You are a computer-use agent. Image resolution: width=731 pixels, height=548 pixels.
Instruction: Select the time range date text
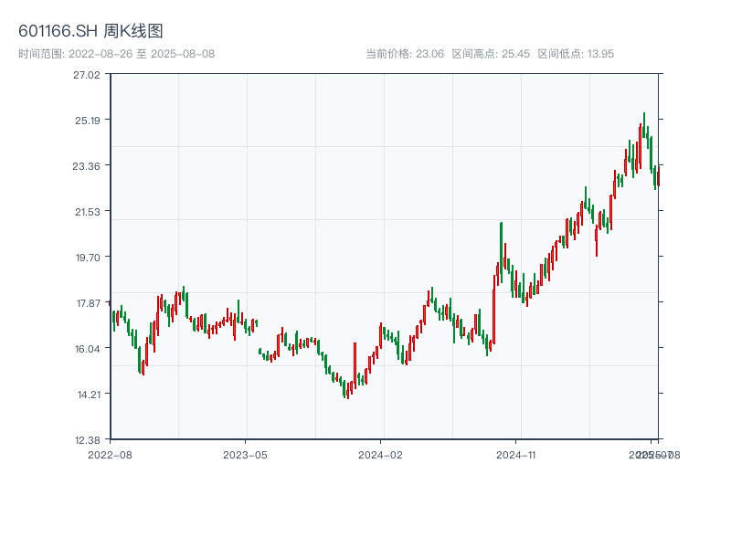point(116,54)
